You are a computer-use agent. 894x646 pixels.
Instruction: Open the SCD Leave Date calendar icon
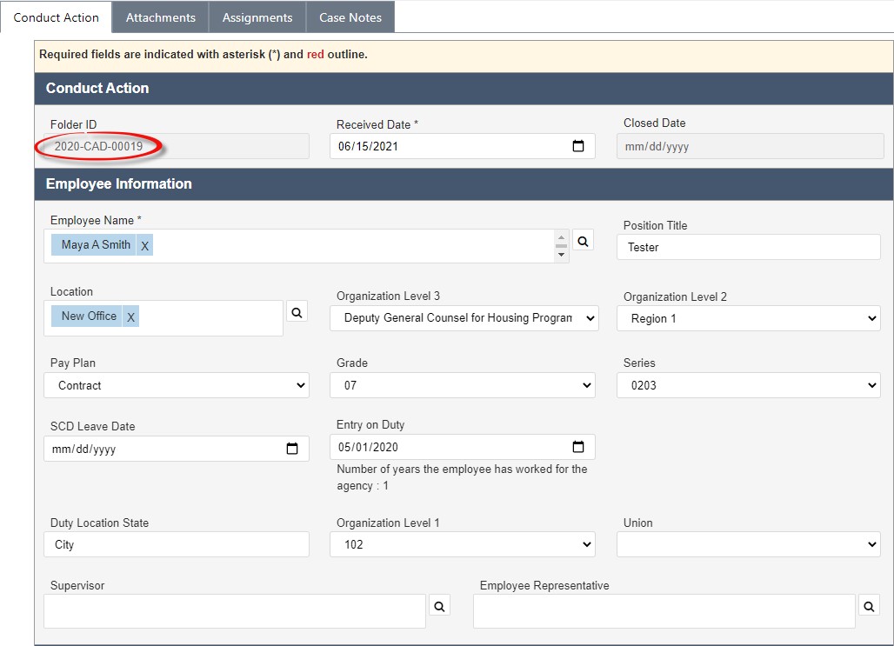pos(292,449)
